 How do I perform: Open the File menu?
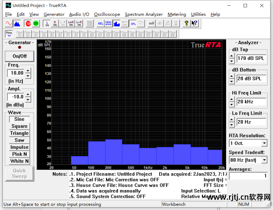click(x=8, y=14)
